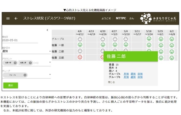Image resolution: width=181 pixels, height=115 pixels.
Task: Select the グループA face for 4/6~4/12
Action: [x=80, y=39]
